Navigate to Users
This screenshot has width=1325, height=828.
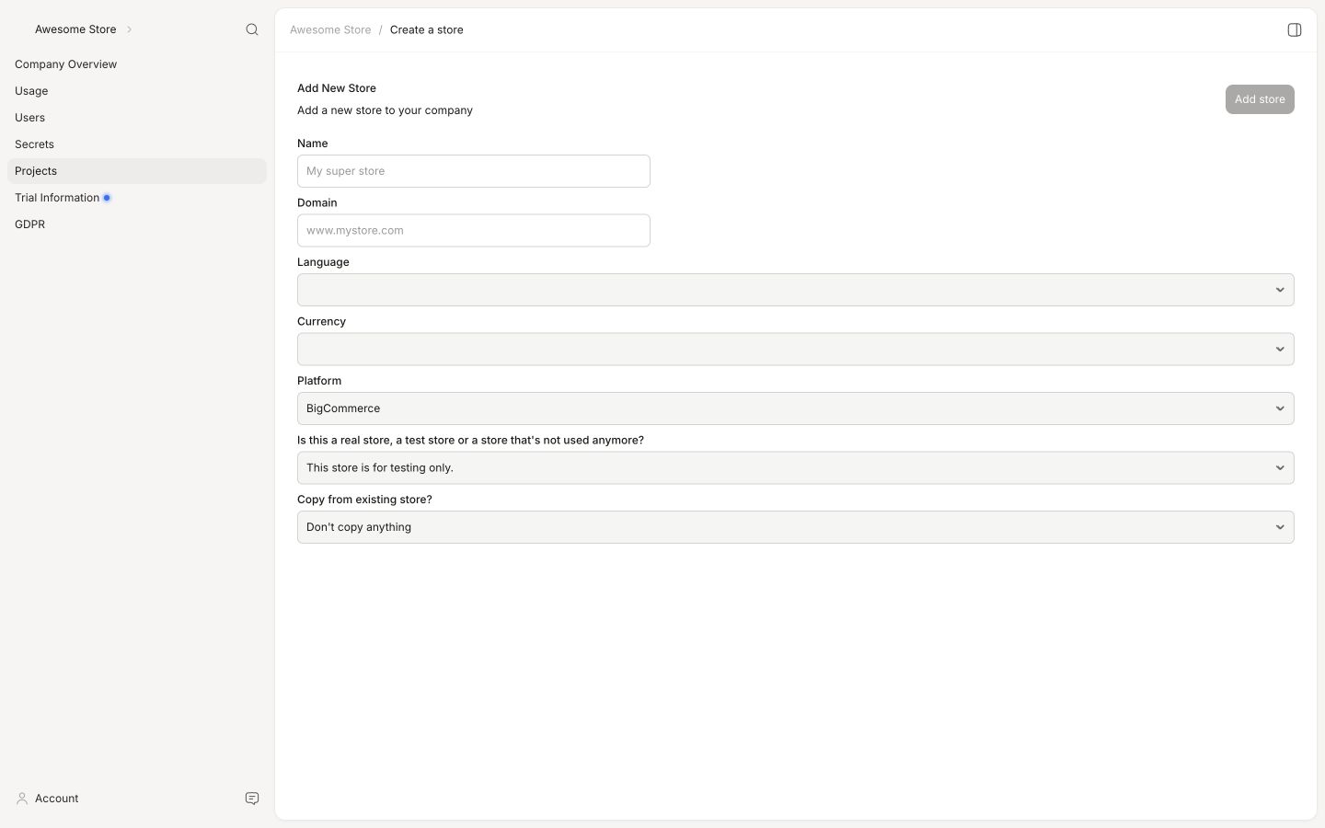[137, 118]
